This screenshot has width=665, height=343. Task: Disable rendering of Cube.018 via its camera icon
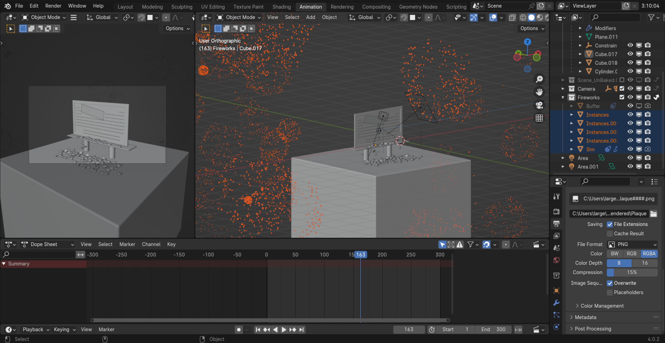click(x=648, y=63)
